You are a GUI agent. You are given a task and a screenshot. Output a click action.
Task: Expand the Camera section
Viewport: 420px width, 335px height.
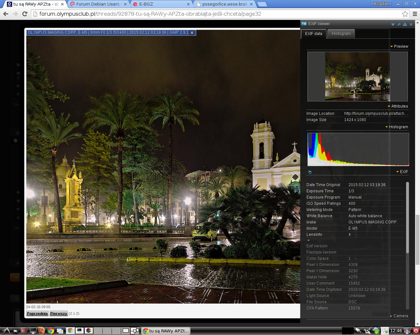(399, 316)
